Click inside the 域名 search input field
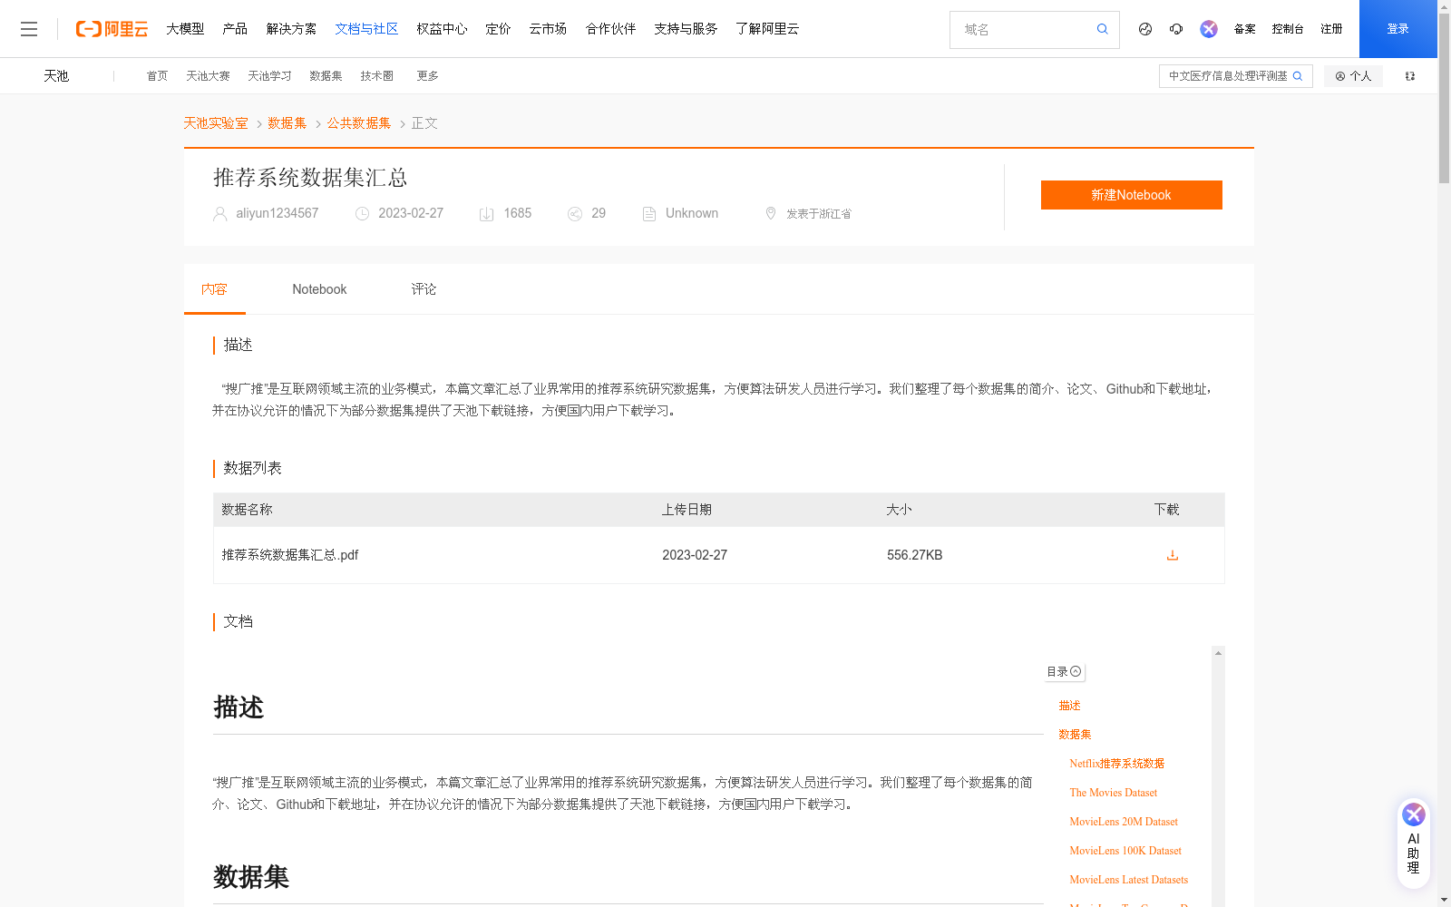Viewport: 1451px width, 907px height. 1016,29
